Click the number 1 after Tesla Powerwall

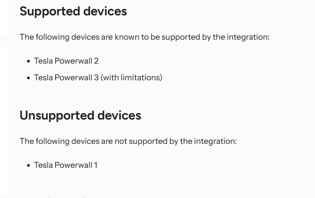96,165
